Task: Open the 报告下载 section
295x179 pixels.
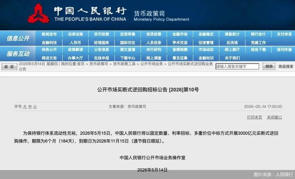Action: click(x=258, y=50)
